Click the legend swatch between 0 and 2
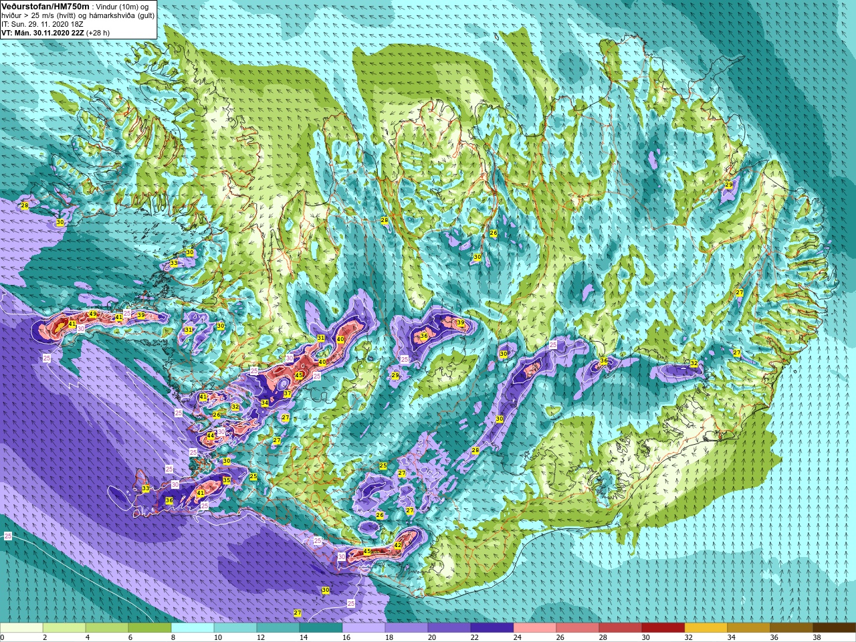The height and width of the screenshot is (642, 856). tap(21, 628)
